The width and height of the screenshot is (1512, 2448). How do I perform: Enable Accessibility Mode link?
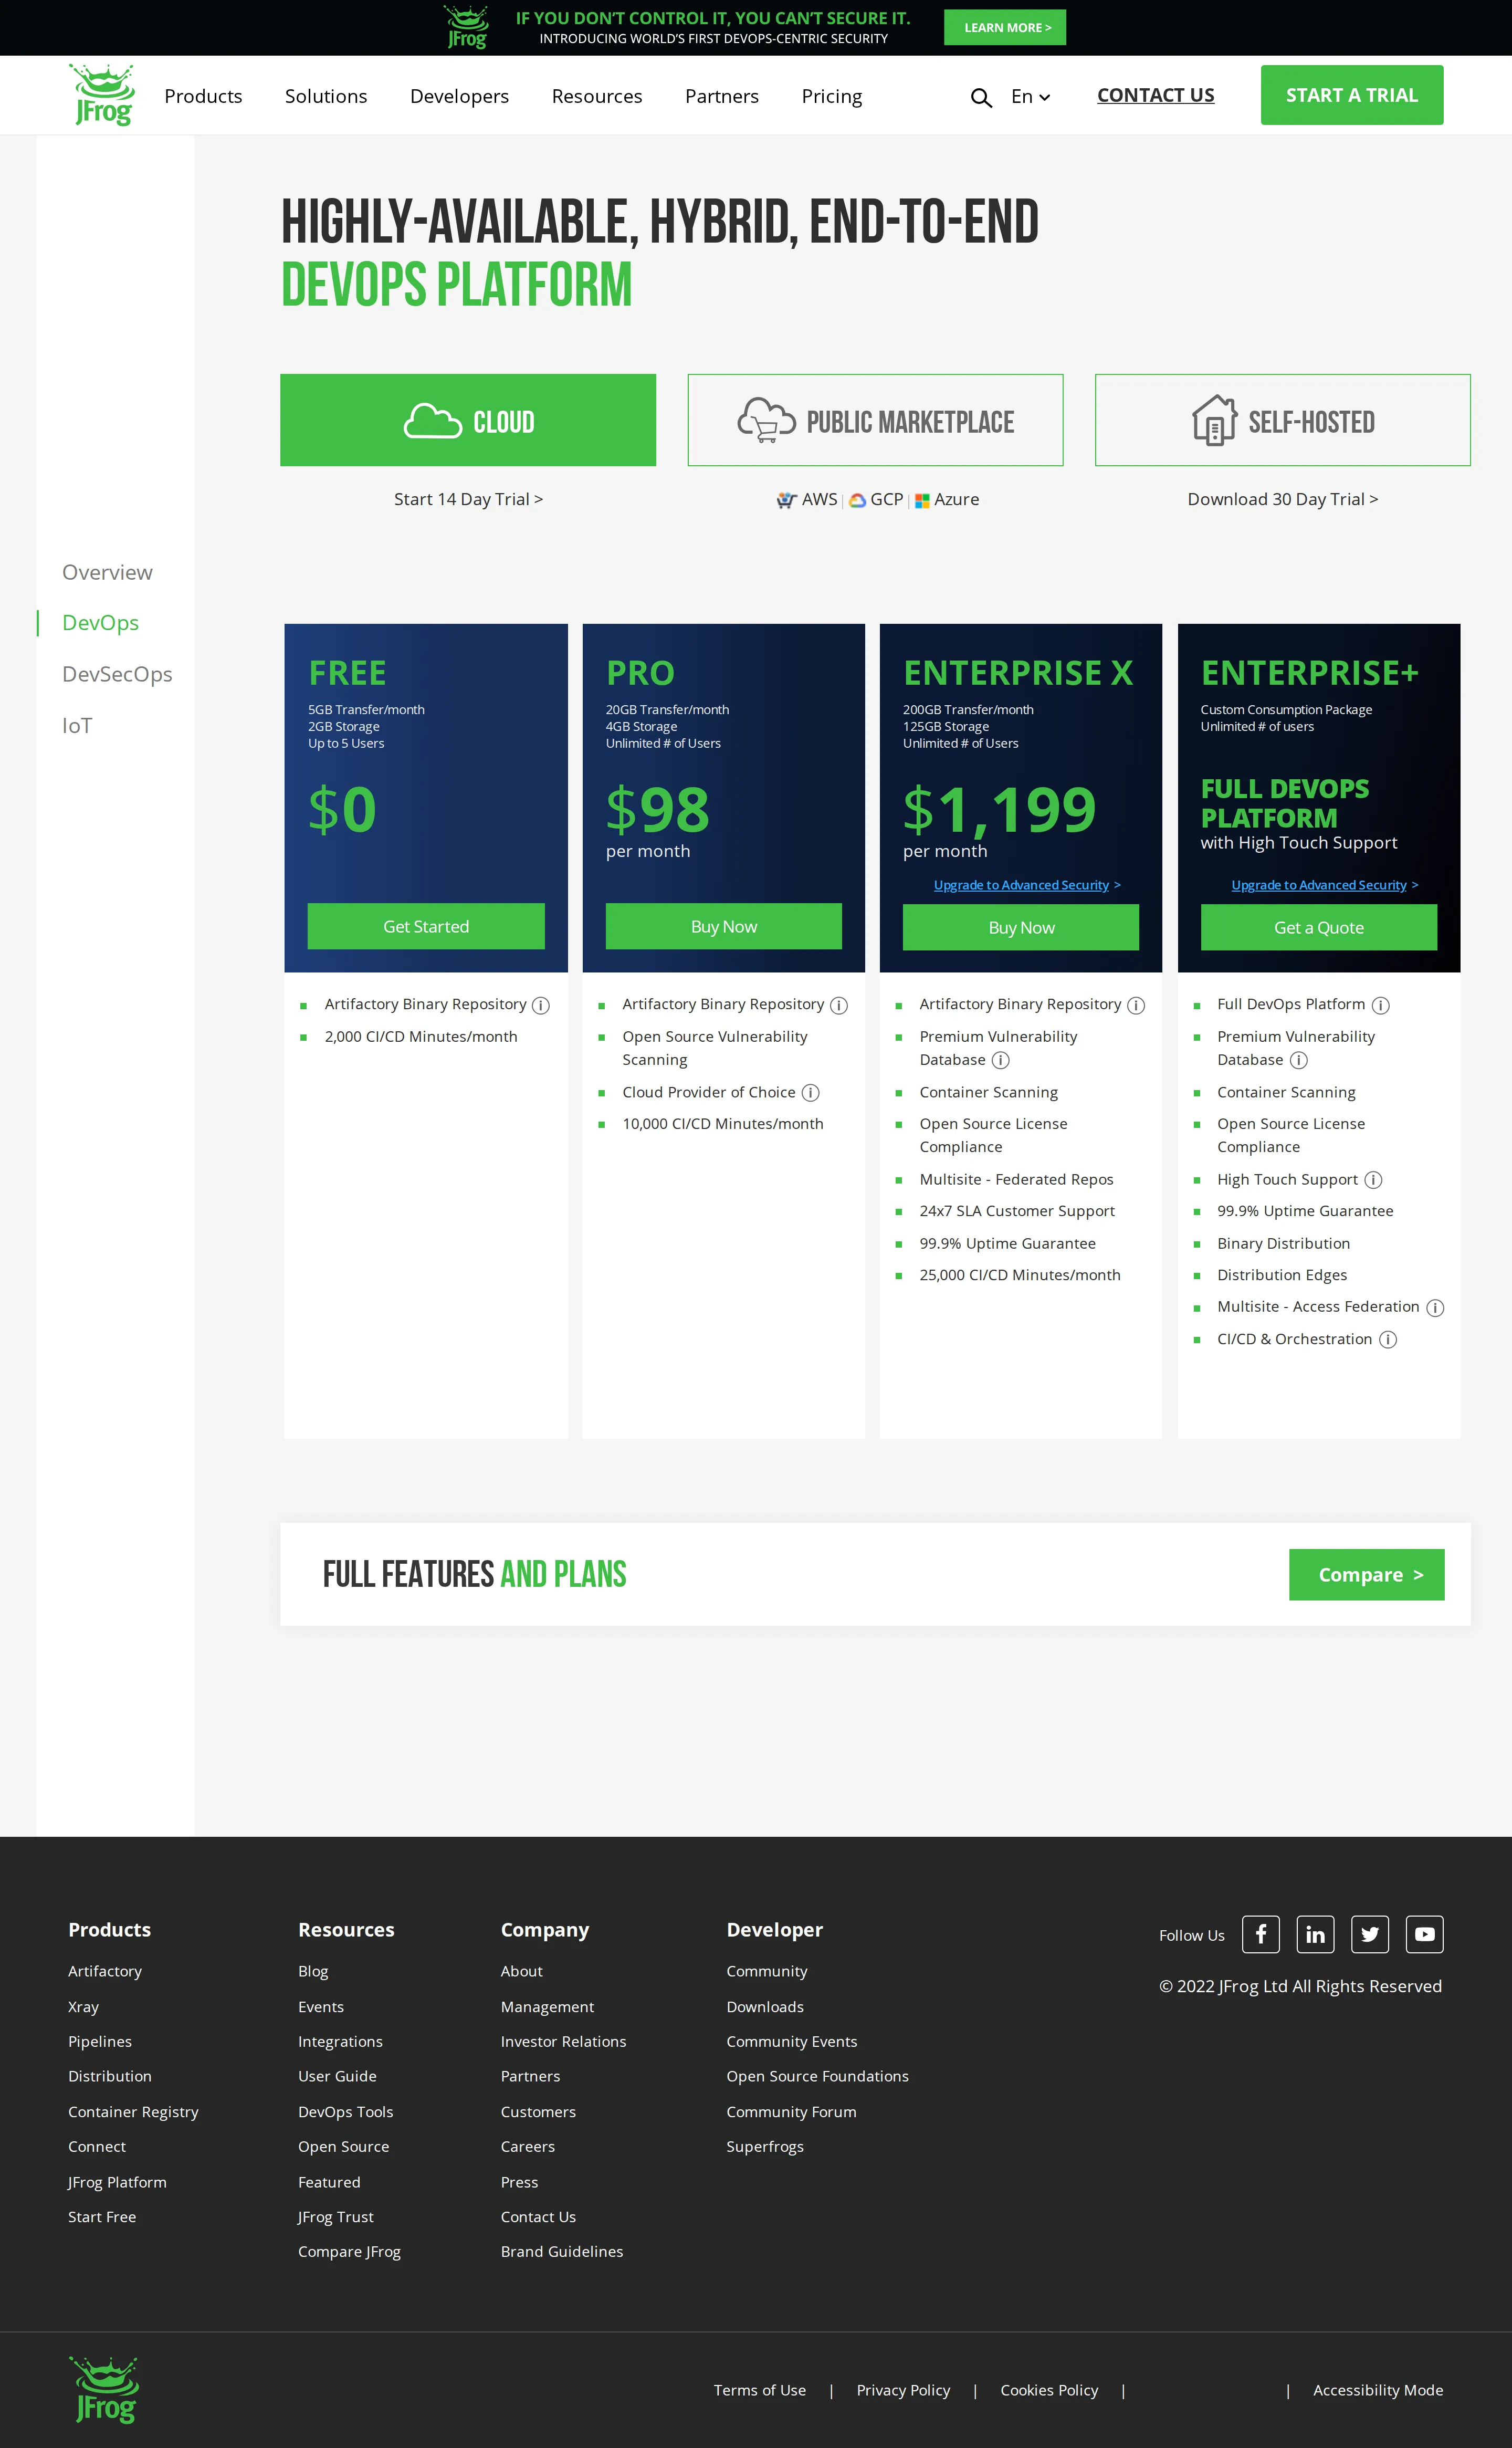tap(1377, 2390)
